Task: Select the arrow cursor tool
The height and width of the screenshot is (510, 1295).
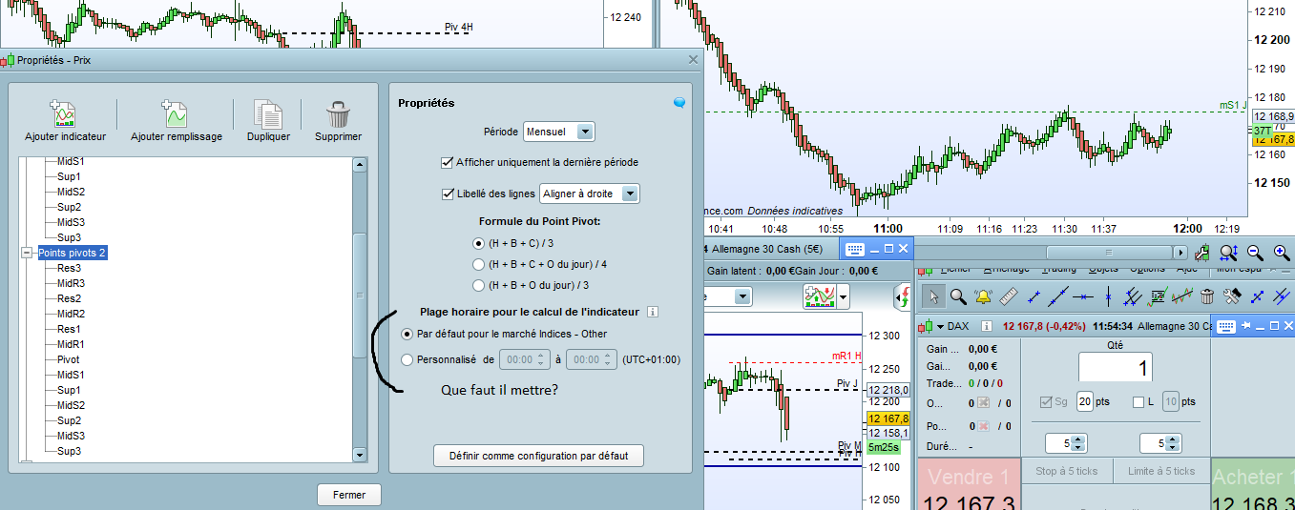Action: [x=934, y=296]
